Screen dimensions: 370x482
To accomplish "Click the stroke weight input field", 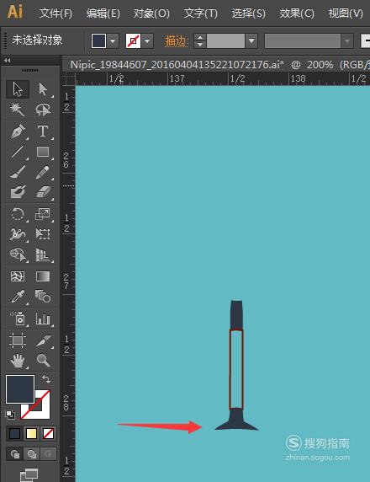I will pos(226,41).
